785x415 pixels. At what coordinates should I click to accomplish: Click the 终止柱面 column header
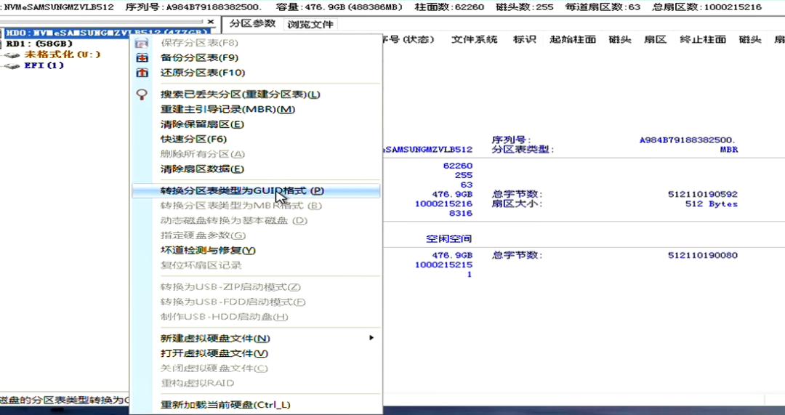pos(703,39)
